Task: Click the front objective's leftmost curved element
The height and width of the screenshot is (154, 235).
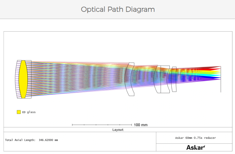Action: pyautogui.click(x=17, y=79)
